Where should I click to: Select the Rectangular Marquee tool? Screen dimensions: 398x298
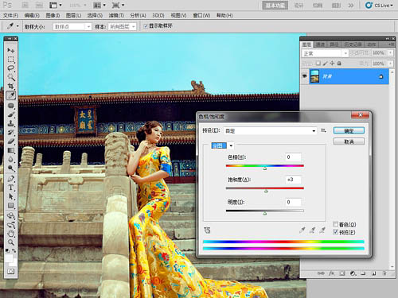(x=11, y=59)
